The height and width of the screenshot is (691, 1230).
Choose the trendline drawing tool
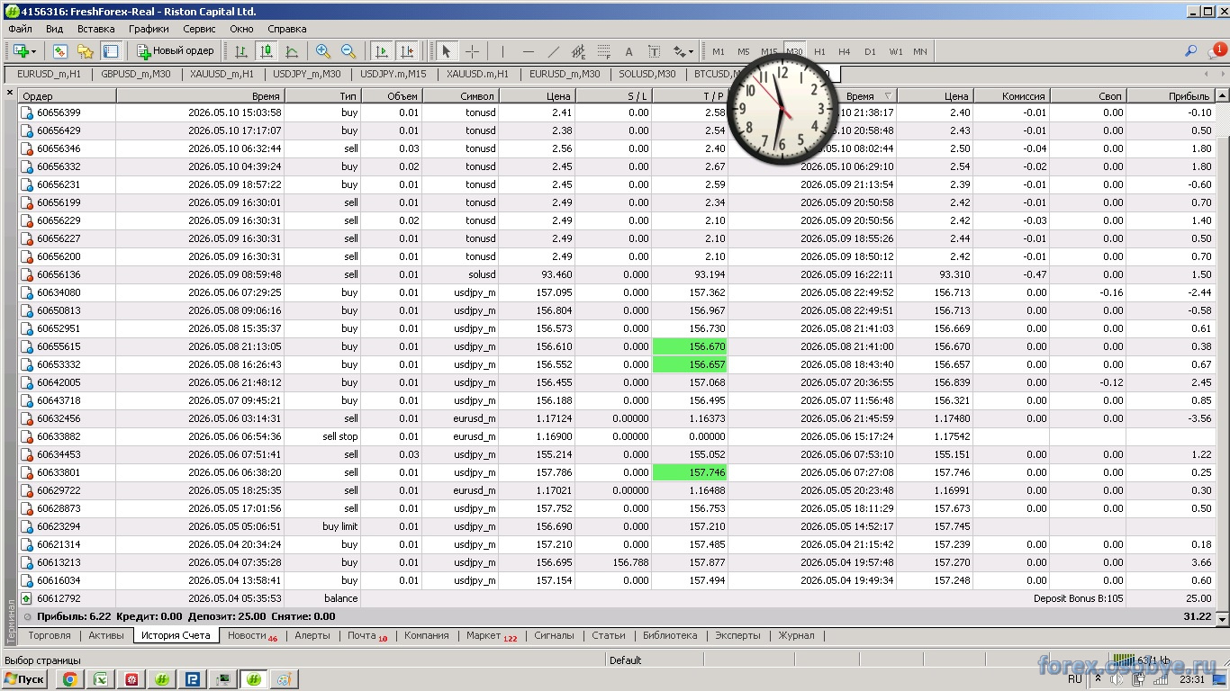(554, 51)
